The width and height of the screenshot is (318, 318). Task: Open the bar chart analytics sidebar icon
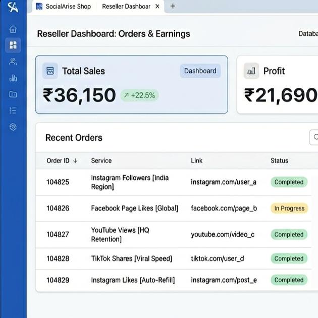(13, 78)
